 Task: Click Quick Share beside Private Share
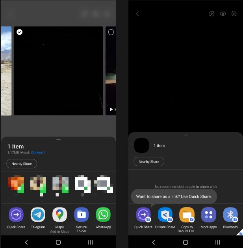tap(143, 215)
